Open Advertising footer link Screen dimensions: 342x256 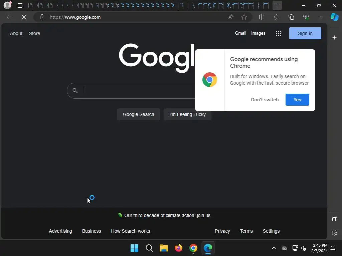pyautogui.click(x=60, y=231)
